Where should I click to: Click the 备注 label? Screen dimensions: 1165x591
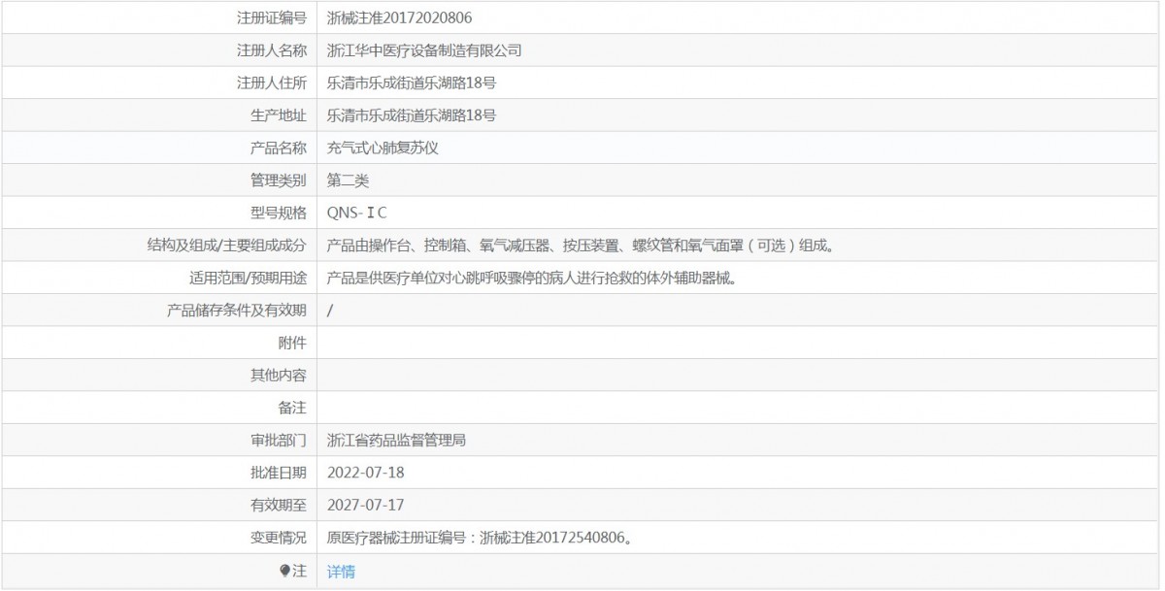pos(292,409)
